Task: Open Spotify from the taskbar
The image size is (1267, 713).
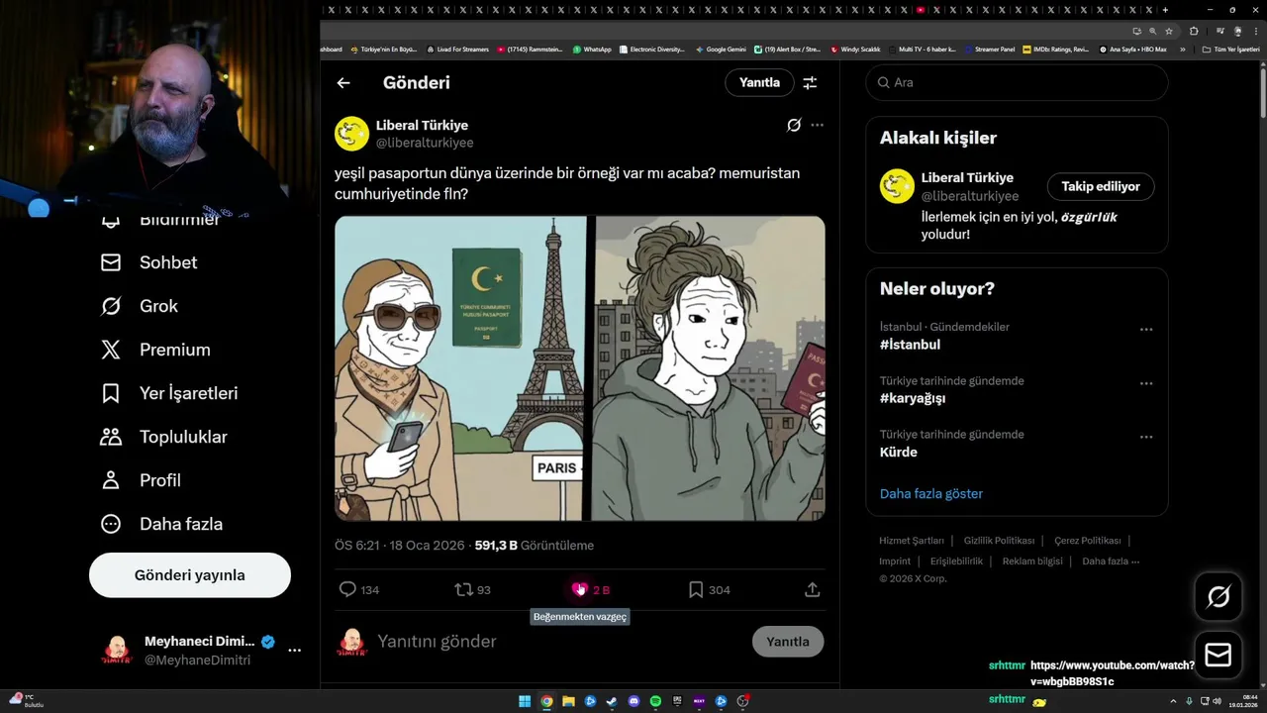Action: tap(655, 701)
